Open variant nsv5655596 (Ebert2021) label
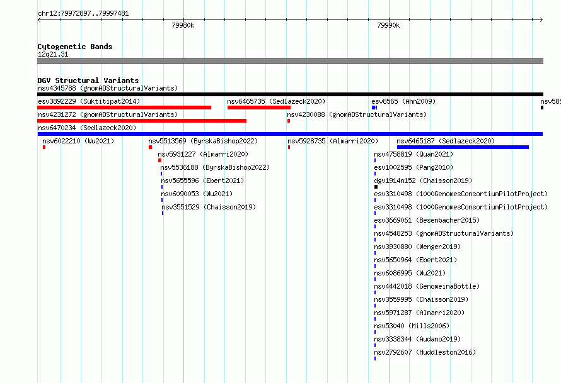561x383 pixels. pos(202,180)
